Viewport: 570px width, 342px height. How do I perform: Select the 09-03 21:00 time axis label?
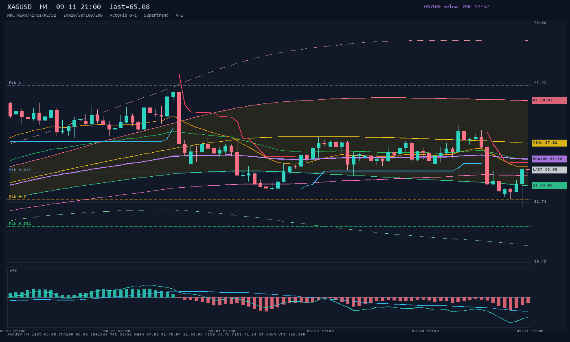click(x=320, y=331)
